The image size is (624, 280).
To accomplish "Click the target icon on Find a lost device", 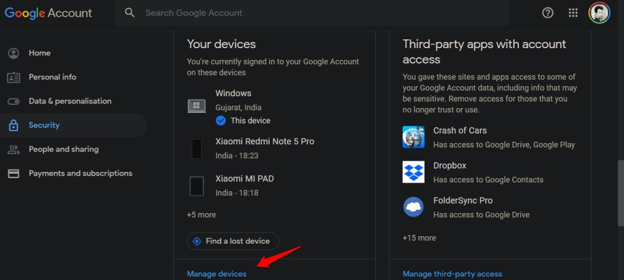I will pyautogui.click(x=196, y=241).
